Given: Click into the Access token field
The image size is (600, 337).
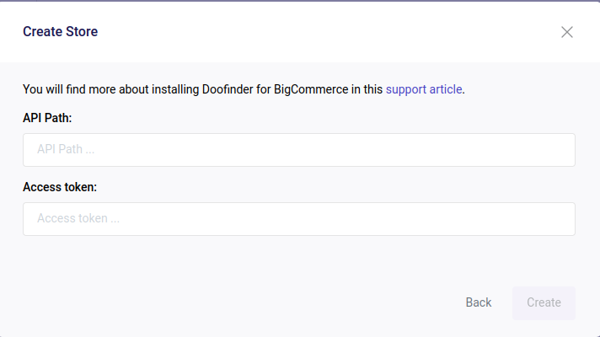Looking at the screenshot, I should [299, 219].
